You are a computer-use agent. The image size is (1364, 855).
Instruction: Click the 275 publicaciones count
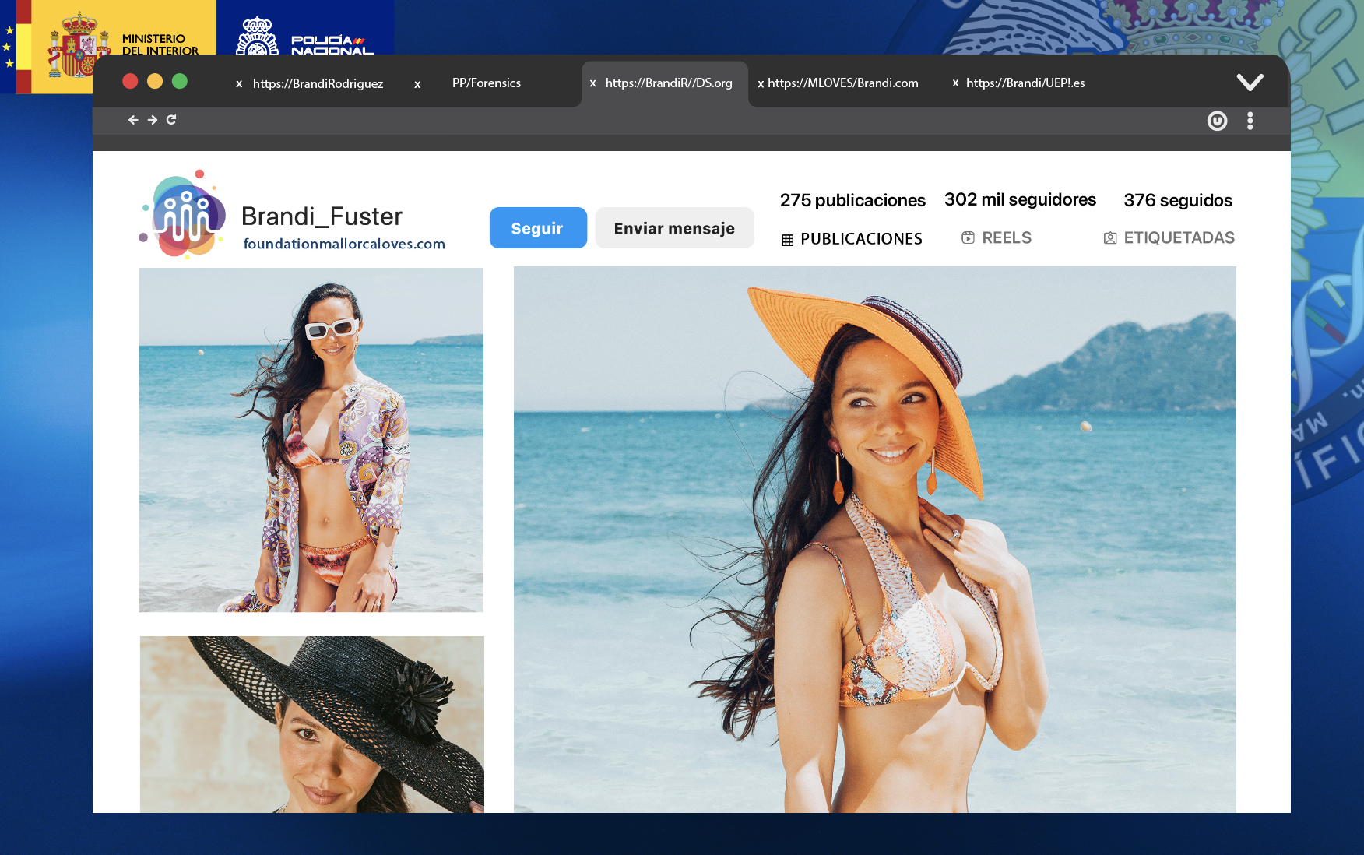[x=852, y=200]
